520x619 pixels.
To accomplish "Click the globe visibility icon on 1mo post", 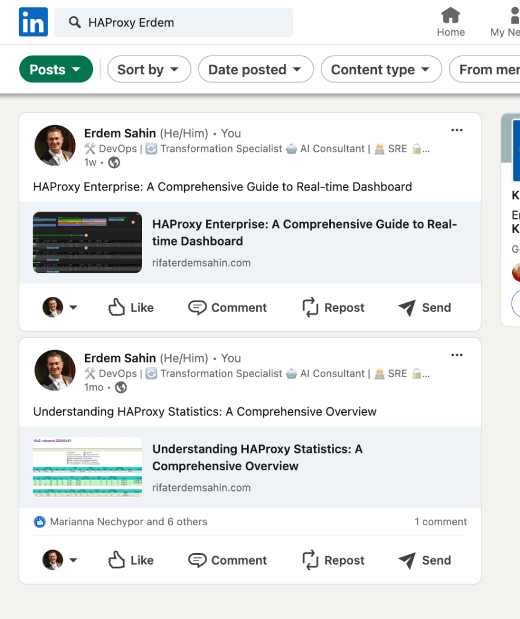I will tap(121, 387).
